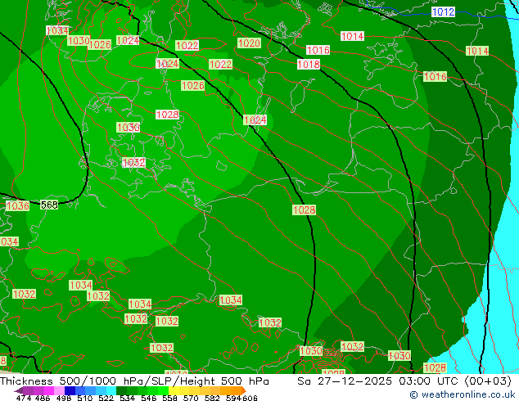
Task: Click the legend value 522
Action: [106, 398]
